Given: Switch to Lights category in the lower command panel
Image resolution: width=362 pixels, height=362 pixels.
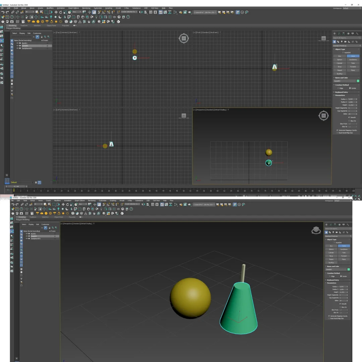Looking at the screenshot, I should click(x=333, y=232).
